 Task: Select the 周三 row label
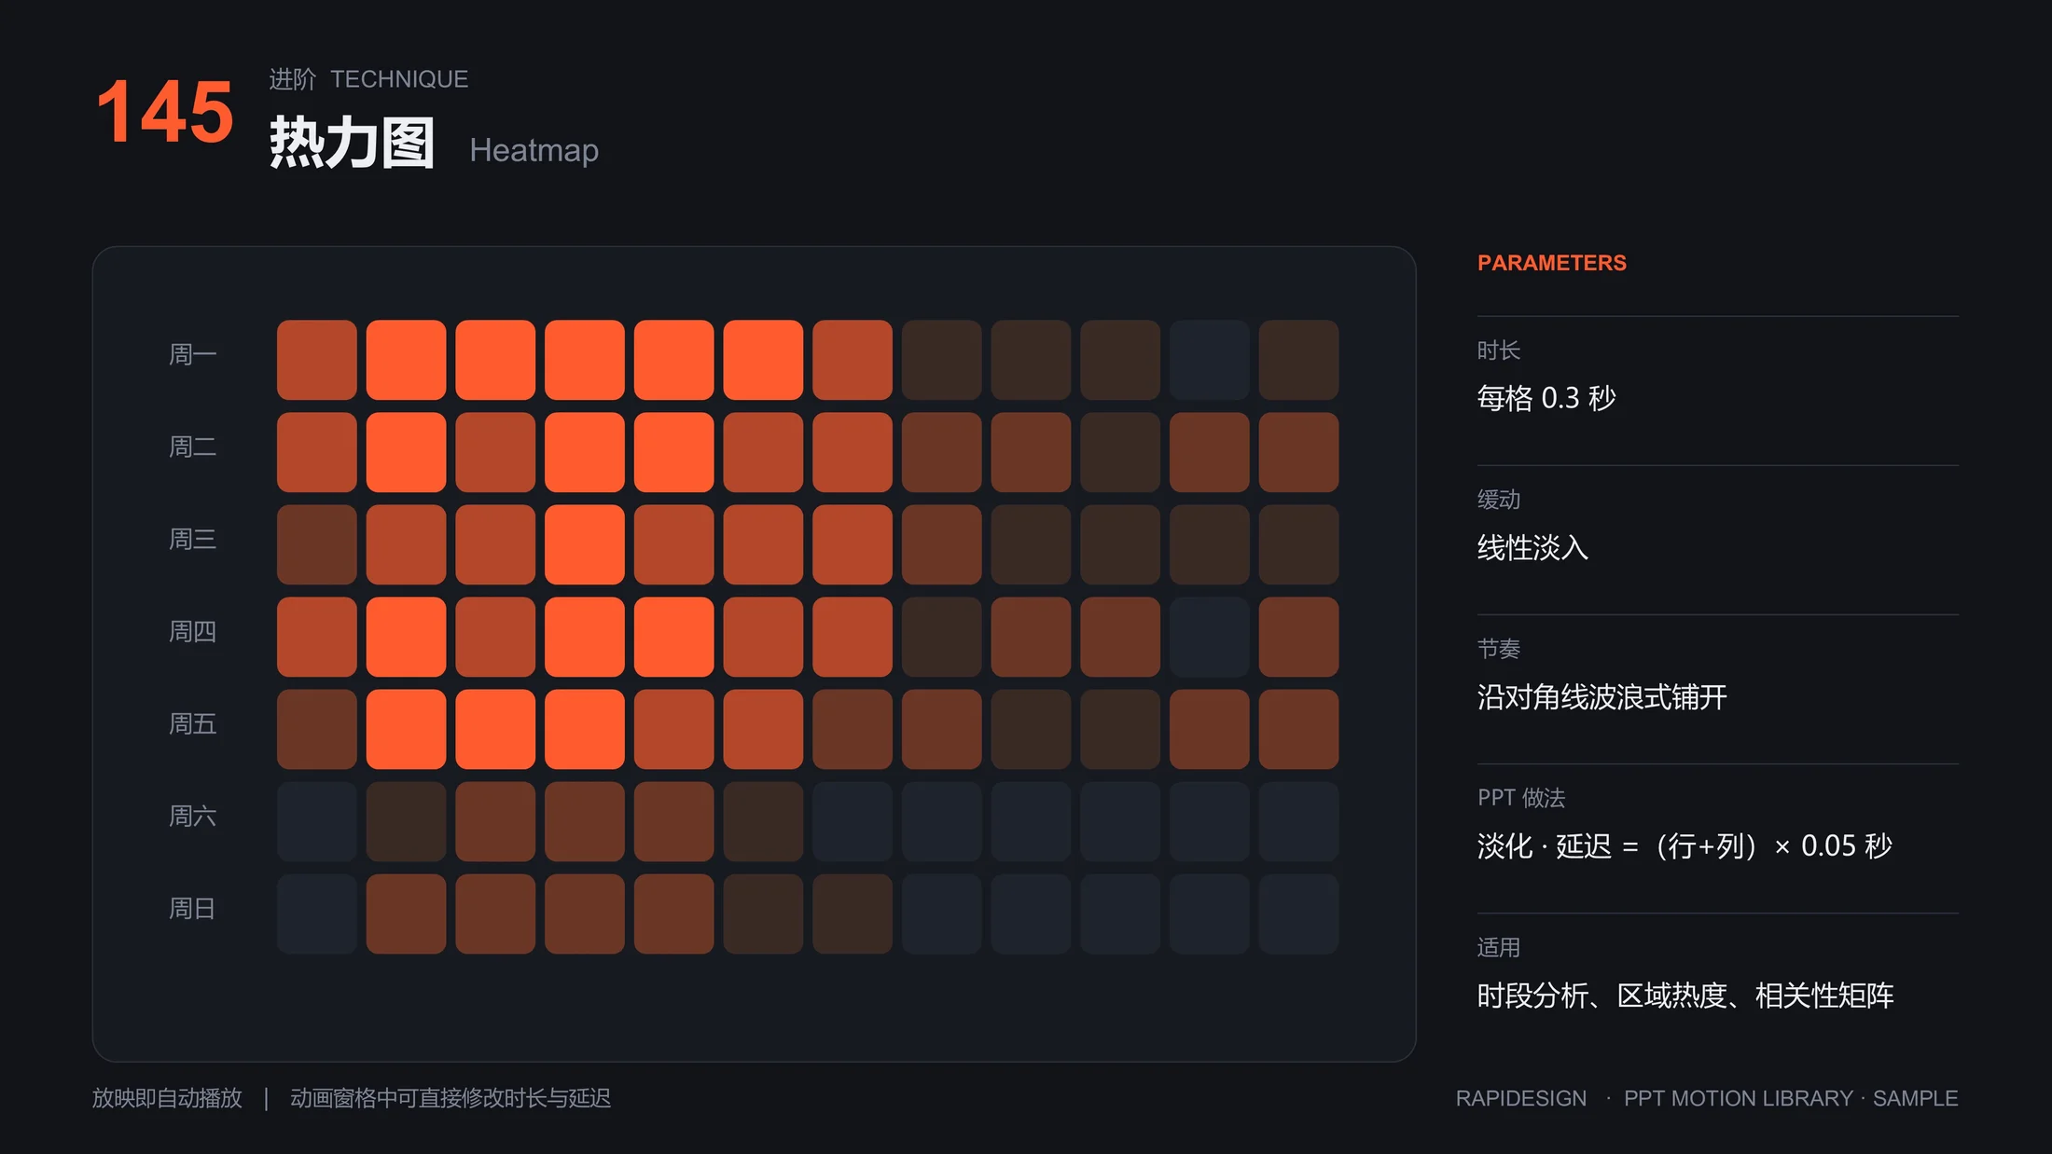point(192,539)
